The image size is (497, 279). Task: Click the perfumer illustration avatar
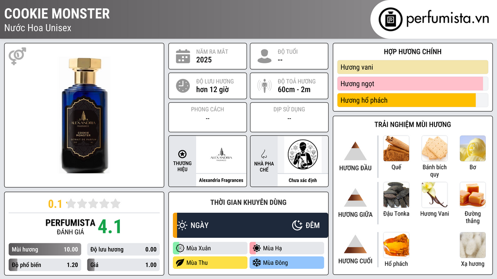(303, 155)
